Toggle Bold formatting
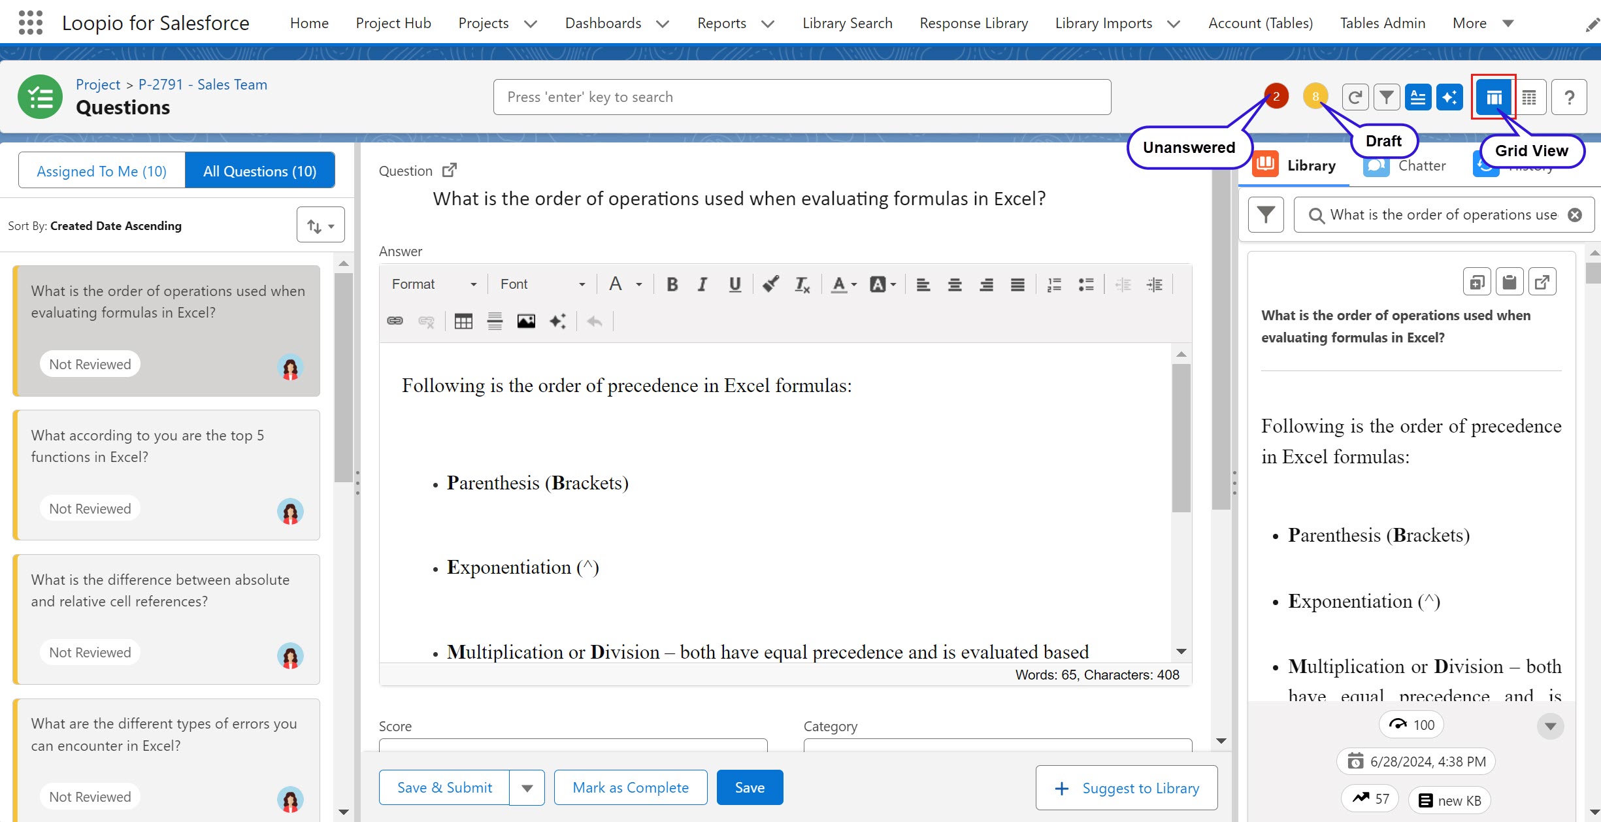 [672, 284]
